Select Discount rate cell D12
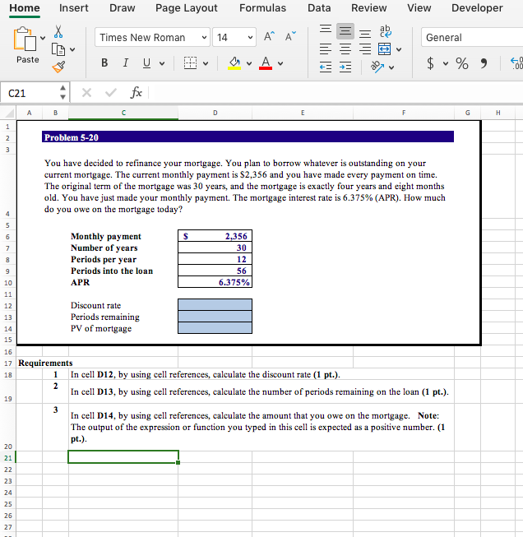523x537 pixels. (x=215, y=305)
